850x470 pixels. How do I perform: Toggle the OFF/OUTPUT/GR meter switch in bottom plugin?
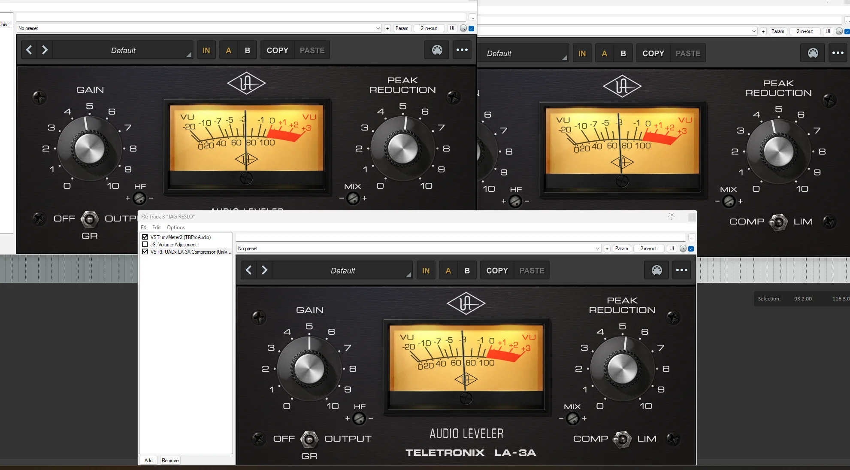click(x=309, y=439)
